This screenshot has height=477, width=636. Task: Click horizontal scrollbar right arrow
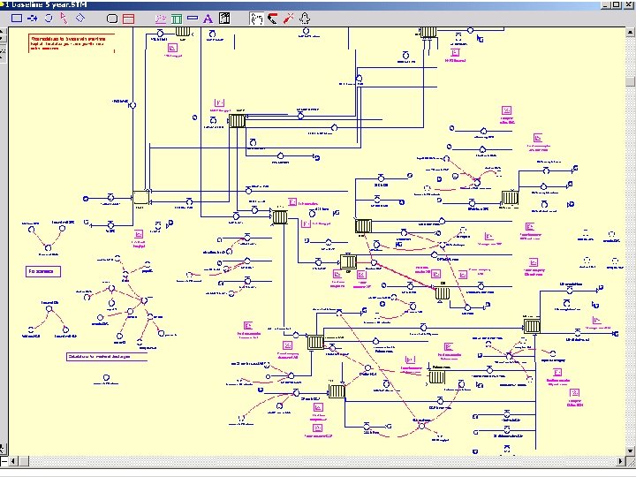[x=621, y=461]
